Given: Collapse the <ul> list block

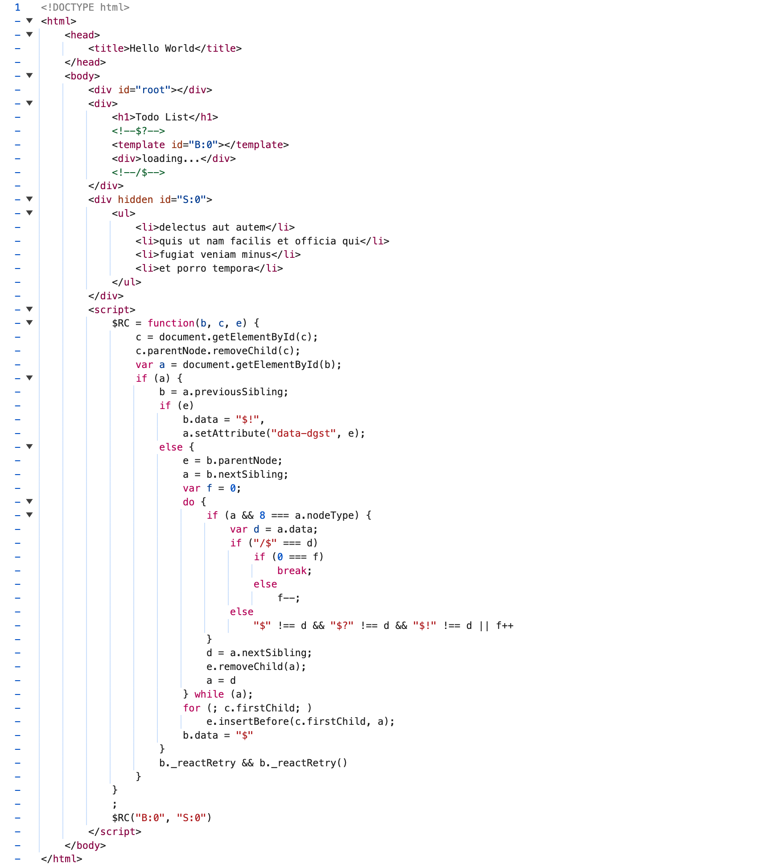Looking at the screenshot, I should 29,213.
